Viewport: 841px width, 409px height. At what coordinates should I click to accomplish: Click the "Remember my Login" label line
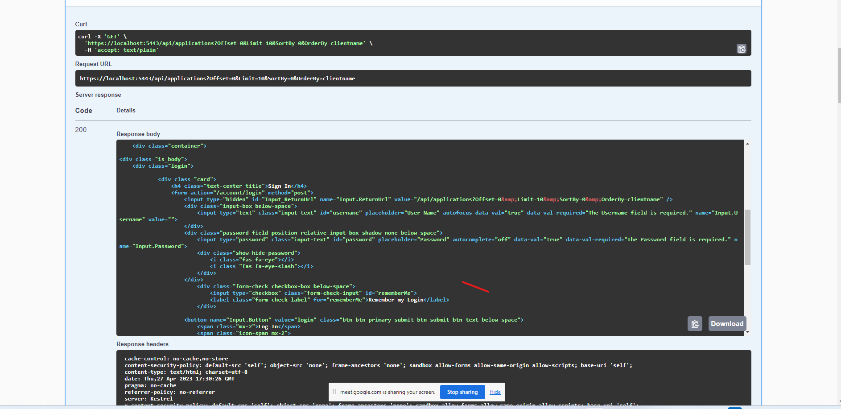click(330, 300)
